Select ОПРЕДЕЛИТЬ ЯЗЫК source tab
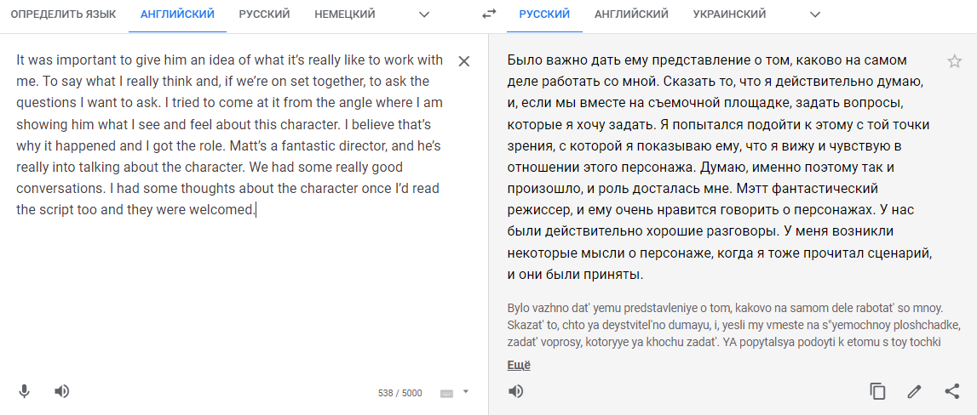 (64, 14)
